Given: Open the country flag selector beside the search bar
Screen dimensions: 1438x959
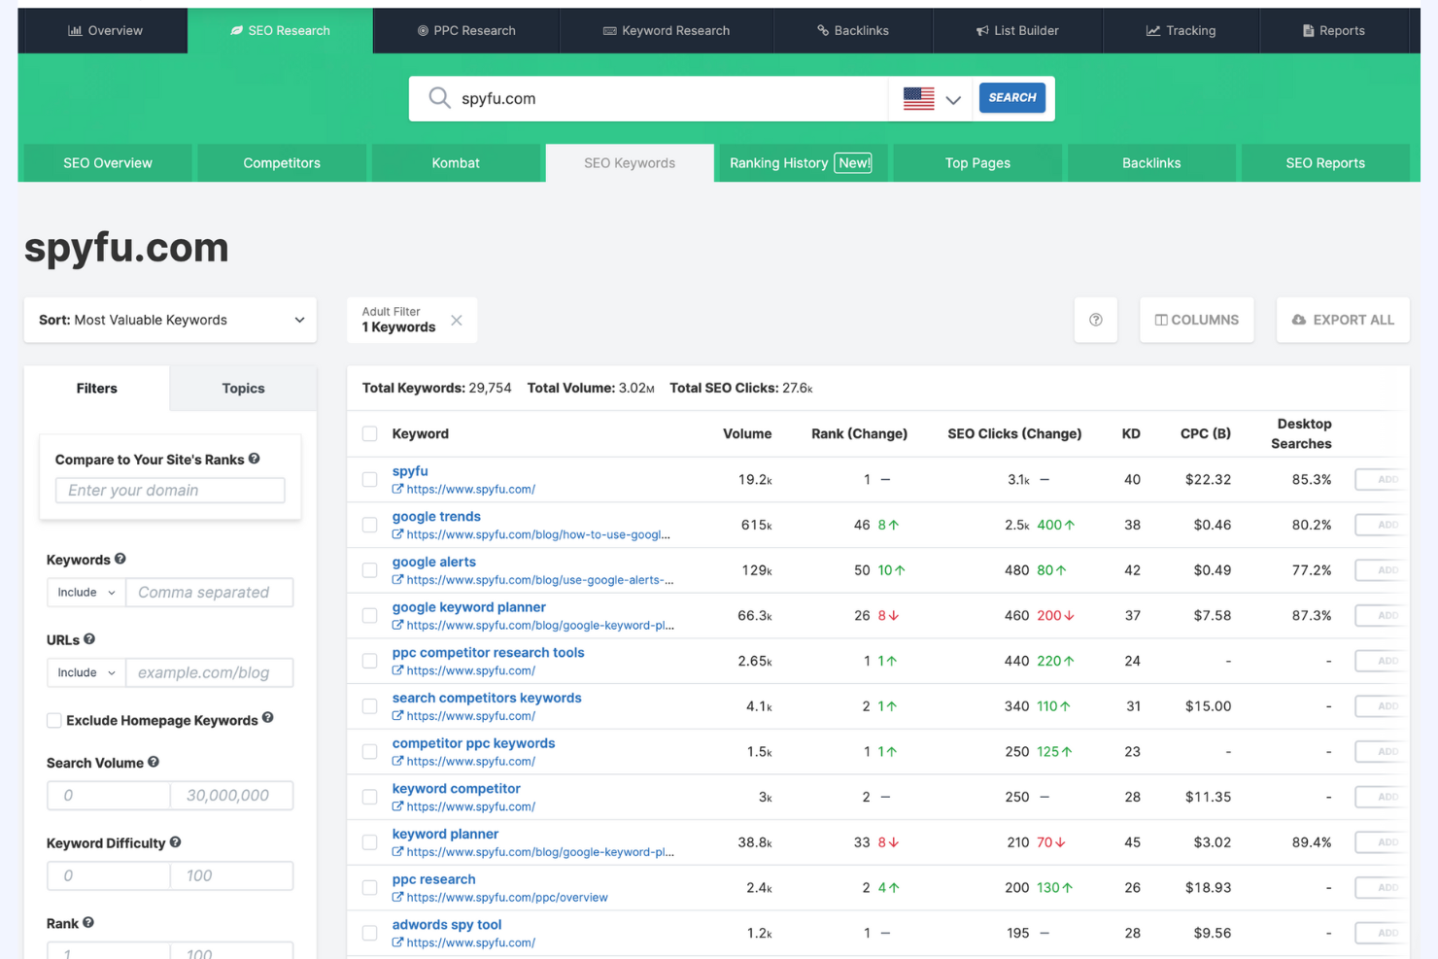Looking at the screenshot, I should (x=930, y=98).
